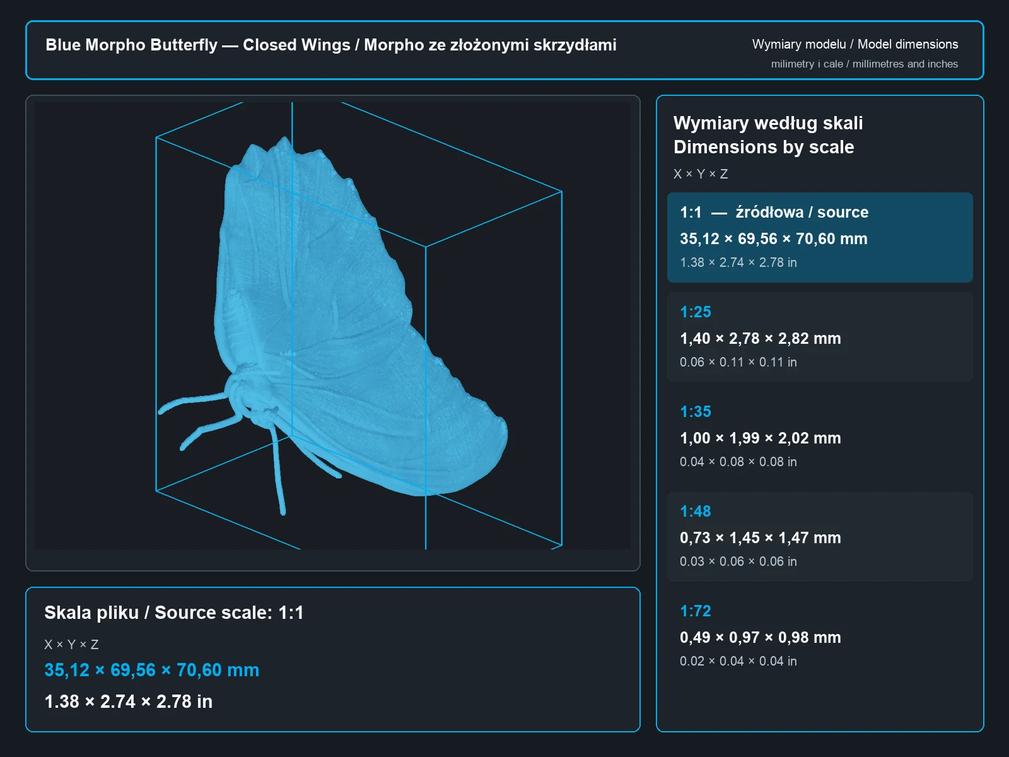Click the '1.38 × 2.74 × 2.78 in' value in scale panel
Screen dimensions: 1009x757
coord(738,262)
